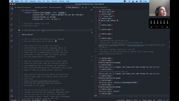Click the sync changes icon in status bar

(19, 100)
